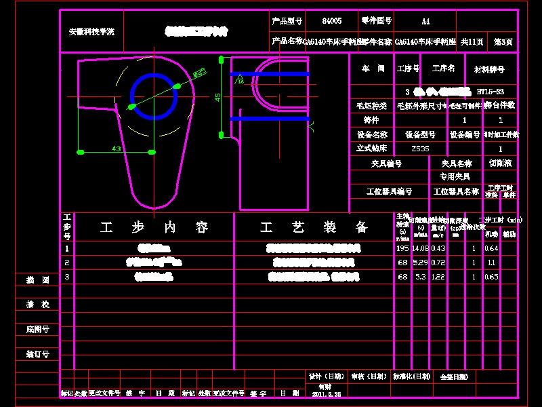Click the 审核(日期) footer cell
The height and width of the screenshot is (407, 542).
(x=369, y=376)
